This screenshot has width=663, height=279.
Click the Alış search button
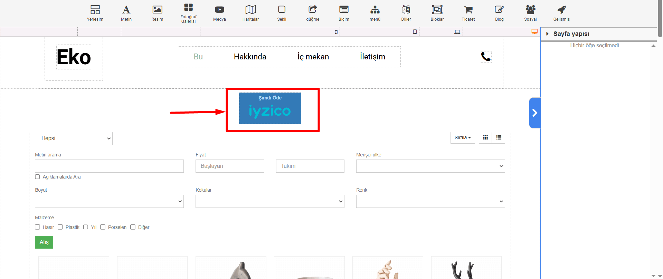point(44,242)
